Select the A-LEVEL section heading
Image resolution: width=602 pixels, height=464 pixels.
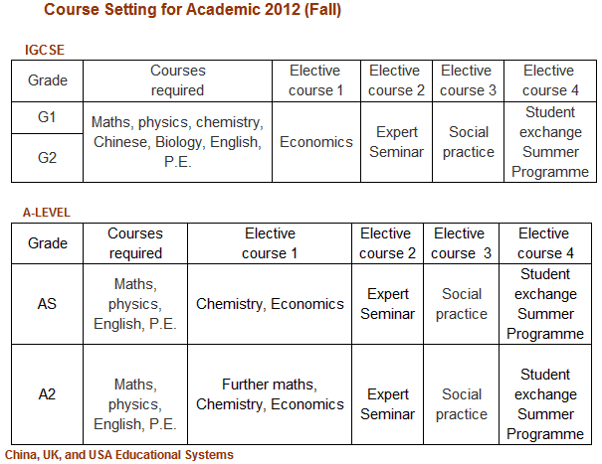[x=47, y=212]
